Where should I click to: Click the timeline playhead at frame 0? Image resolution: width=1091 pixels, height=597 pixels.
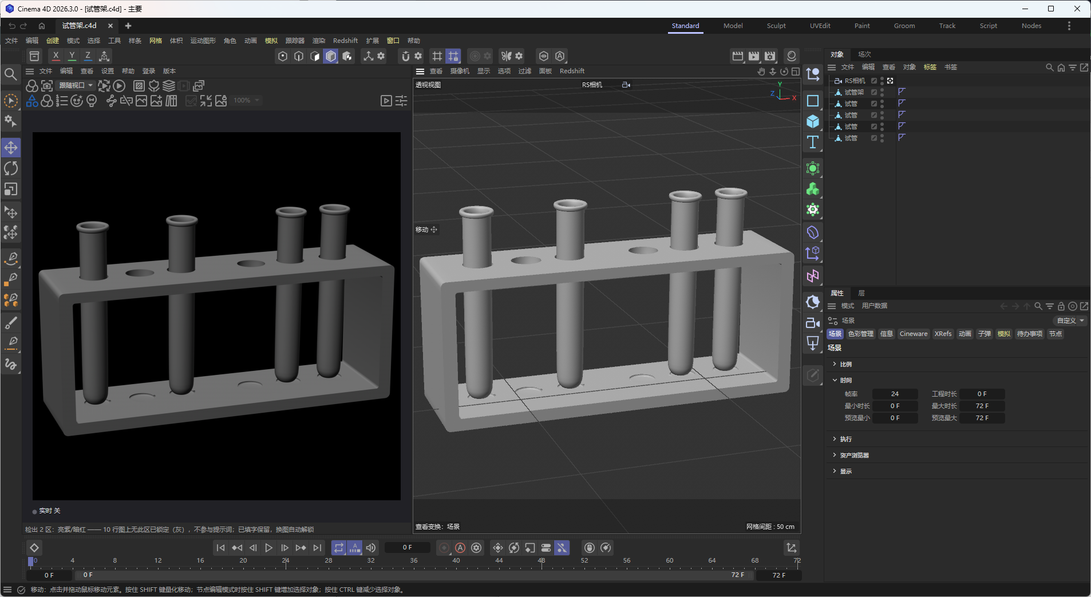coord(31,561)
